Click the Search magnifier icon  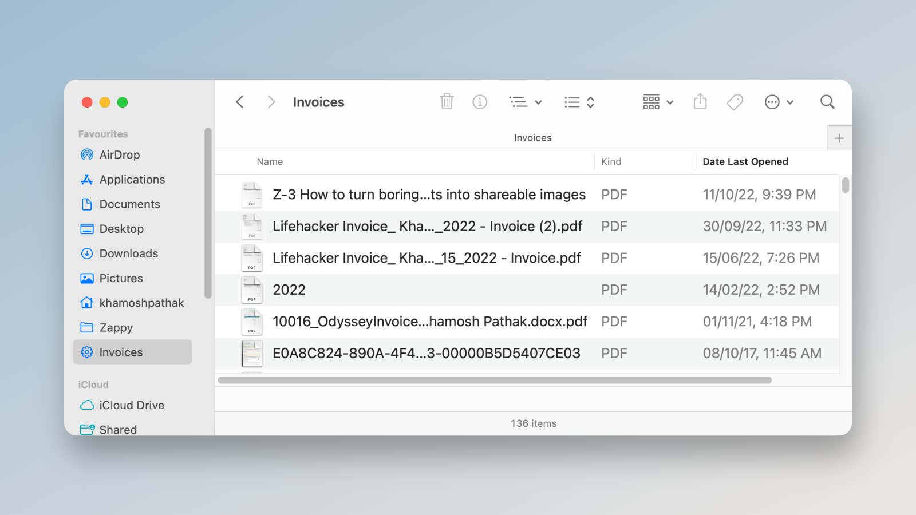827,102
